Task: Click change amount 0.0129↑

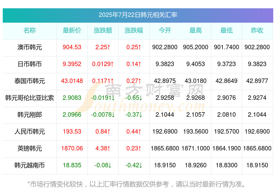Action: tap(103, 64)
